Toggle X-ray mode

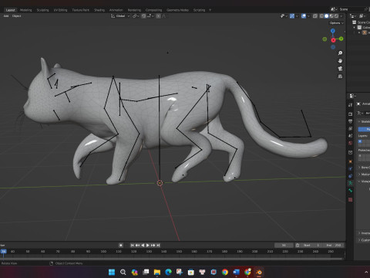(315, 16)
